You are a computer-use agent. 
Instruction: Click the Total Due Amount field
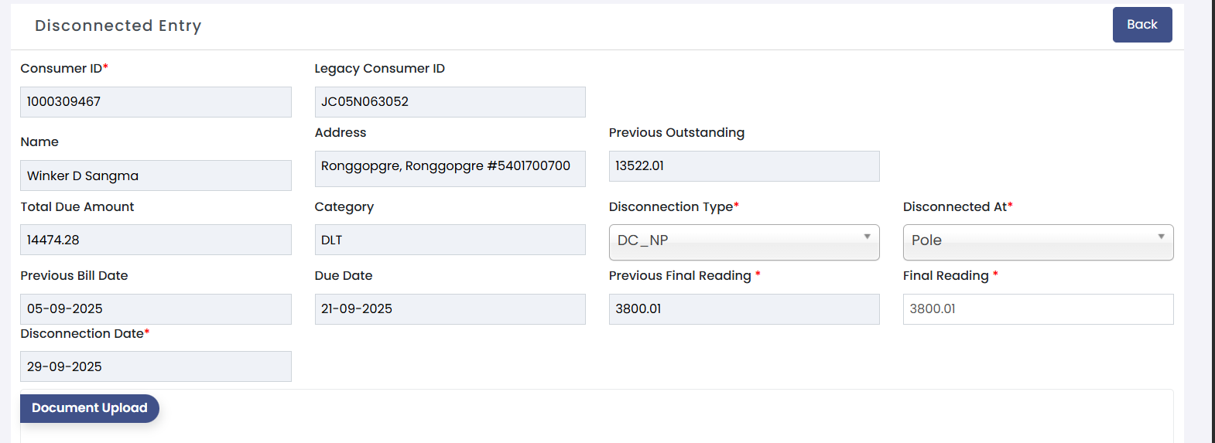tap(156, 240)
